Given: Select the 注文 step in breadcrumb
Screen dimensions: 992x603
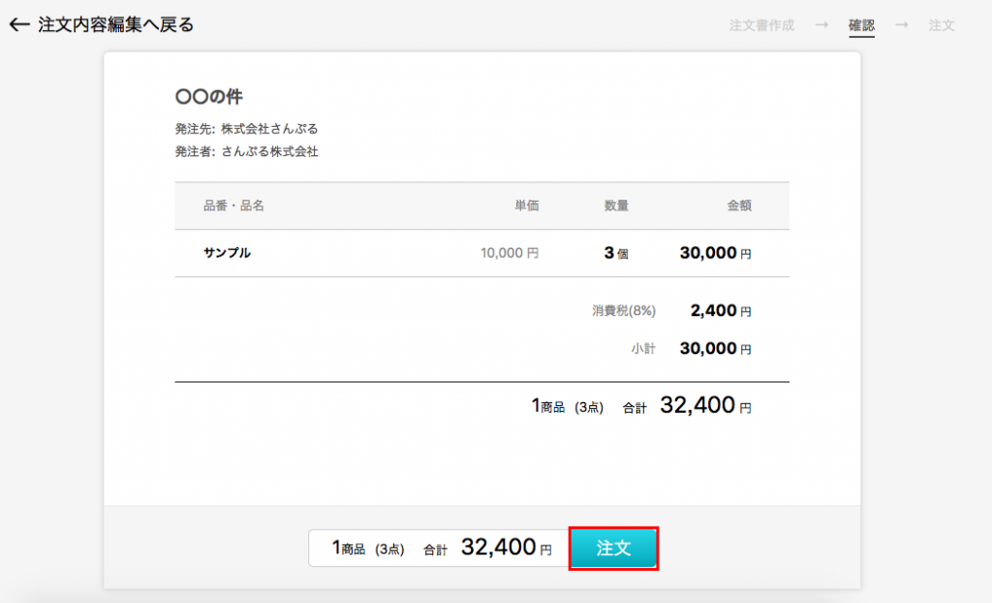Looking at the screenshot, I should (x=942, y=25).
